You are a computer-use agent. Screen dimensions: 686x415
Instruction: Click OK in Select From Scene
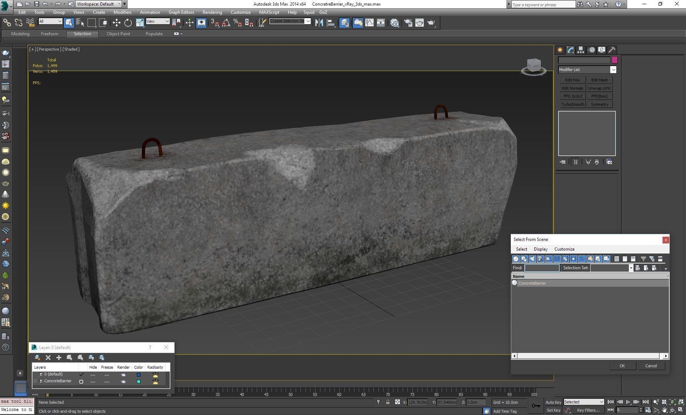pyautogui.click(x=622, y=366)
